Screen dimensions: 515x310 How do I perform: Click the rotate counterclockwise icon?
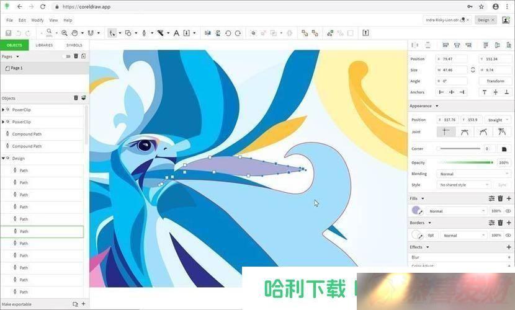tap(228, 33)
